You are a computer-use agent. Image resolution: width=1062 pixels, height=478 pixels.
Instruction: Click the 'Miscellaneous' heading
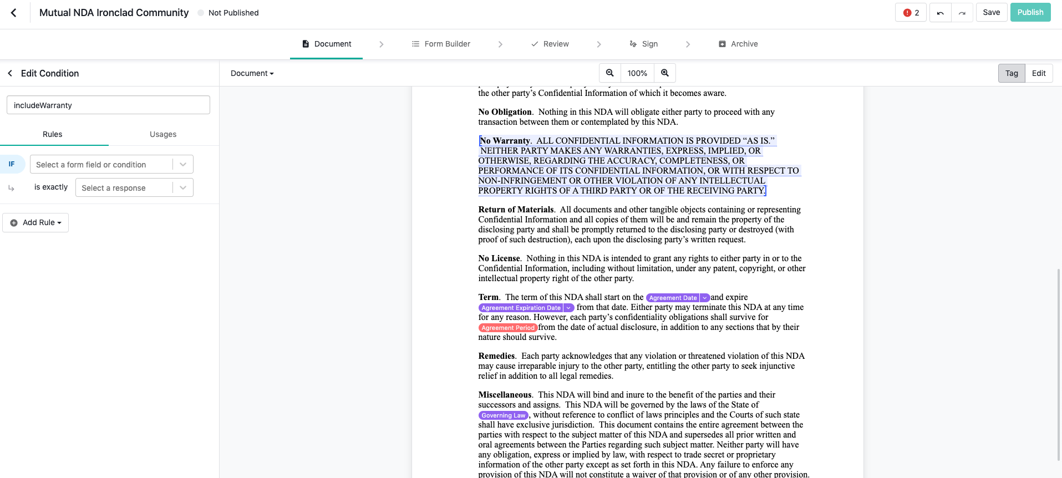click(x=505, y=395)
